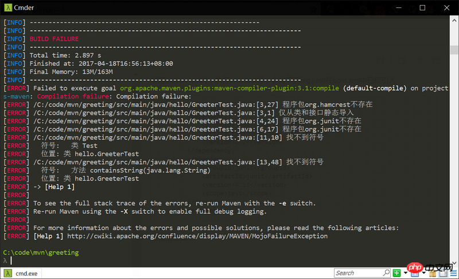459x279 pixels.
Task: Focus the Search input field
Action: [x=356, y=273]
